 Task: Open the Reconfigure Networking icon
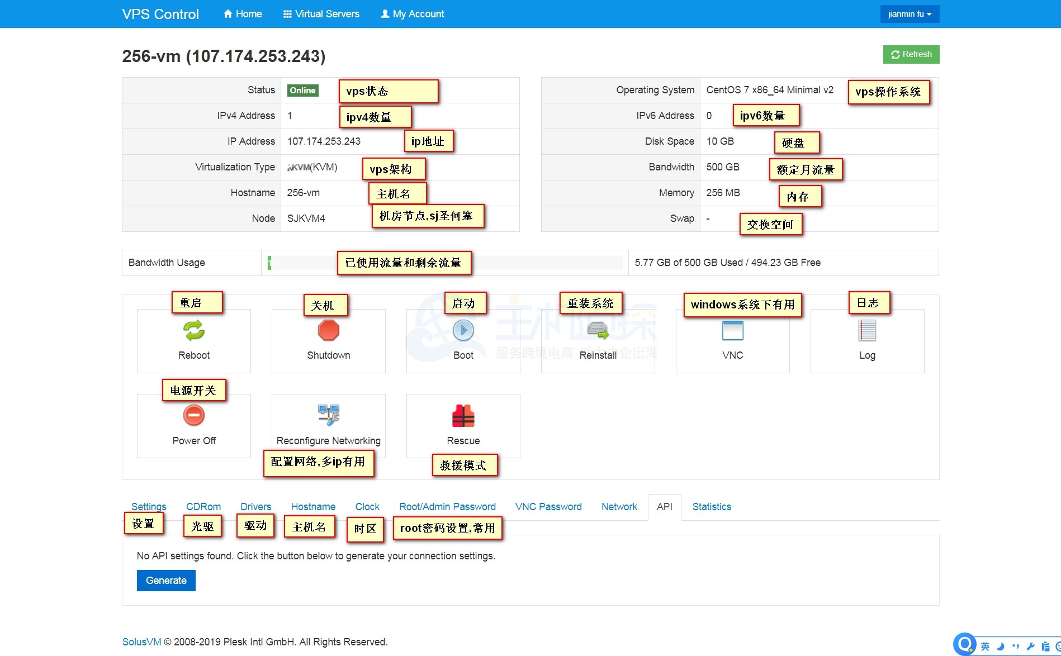click(x=328, y=415)
